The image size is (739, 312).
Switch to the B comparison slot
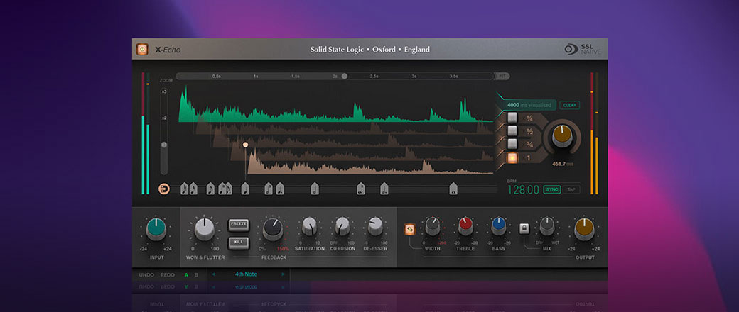point(197,274)
